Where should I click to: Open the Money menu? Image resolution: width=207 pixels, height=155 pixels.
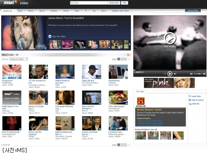point(32,11)
